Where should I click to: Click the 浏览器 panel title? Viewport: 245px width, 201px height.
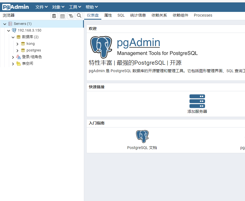click(x=9, y=15)
